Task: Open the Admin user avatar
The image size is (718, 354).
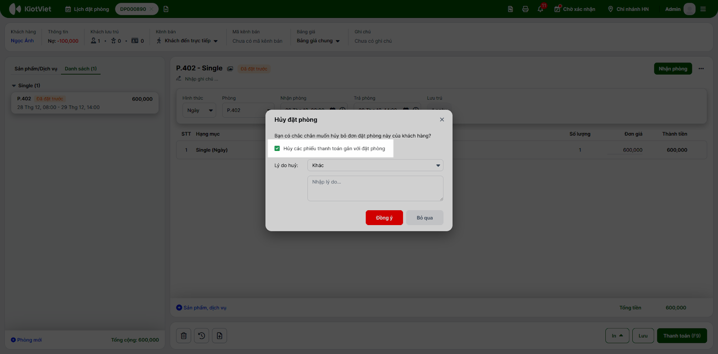Action: pyautogui.click(x=689, y=9)
